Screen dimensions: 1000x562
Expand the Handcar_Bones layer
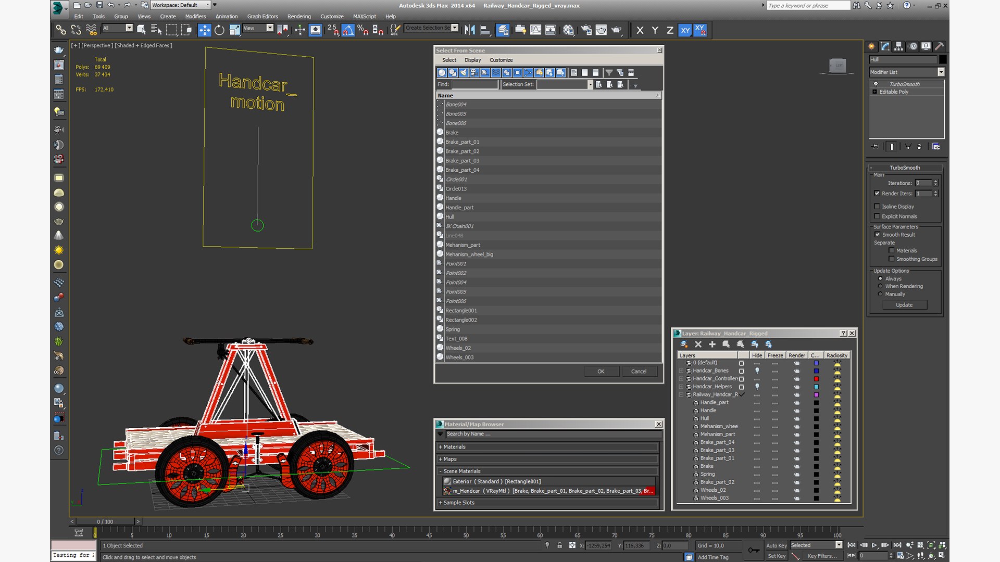coord(681,371)
